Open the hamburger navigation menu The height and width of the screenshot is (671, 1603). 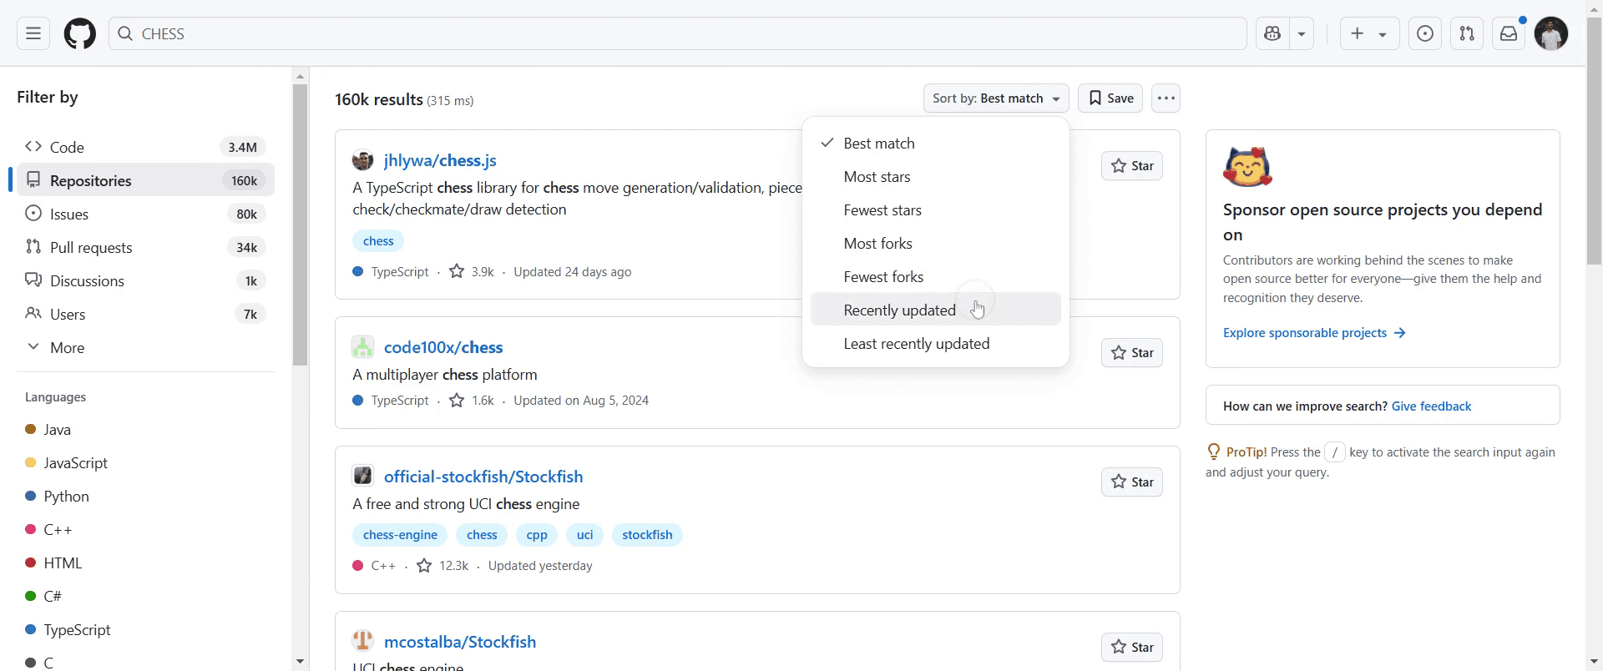33,33
